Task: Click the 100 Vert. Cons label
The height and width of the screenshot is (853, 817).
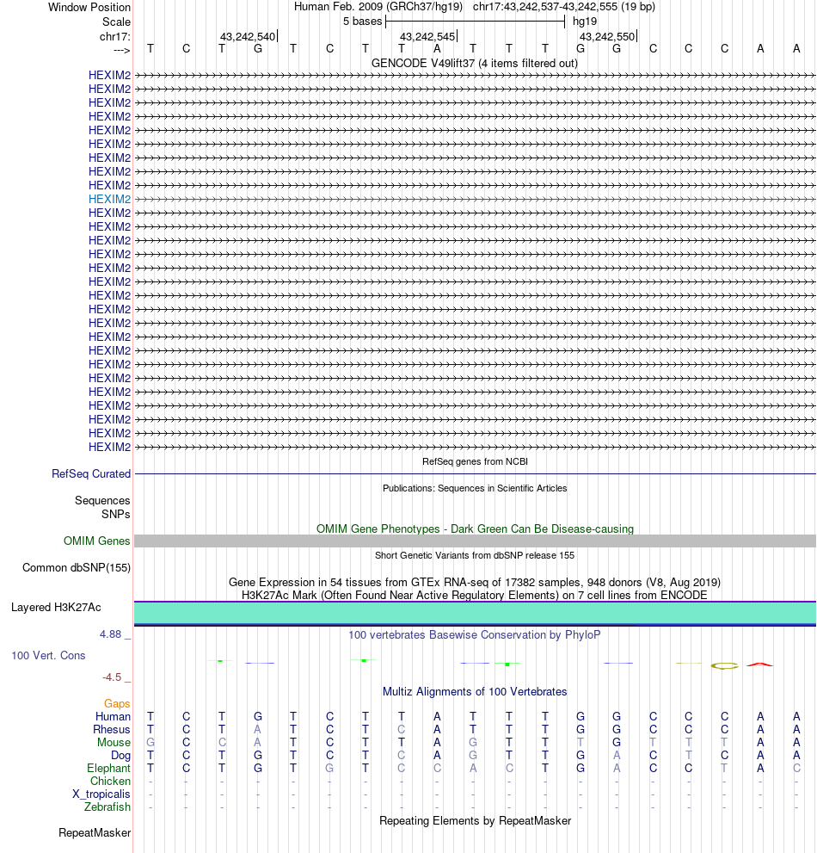Action: coord(48,656)
